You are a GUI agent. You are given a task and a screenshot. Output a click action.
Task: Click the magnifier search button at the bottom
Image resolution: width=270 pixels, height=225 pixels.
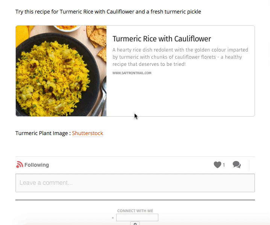[135, 223]
